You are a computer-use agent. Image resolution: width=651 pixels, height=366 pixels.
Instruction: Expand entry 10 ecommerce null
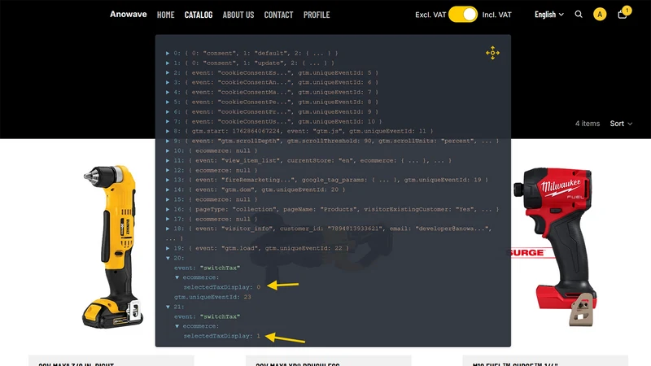click(x=168, y=150)
